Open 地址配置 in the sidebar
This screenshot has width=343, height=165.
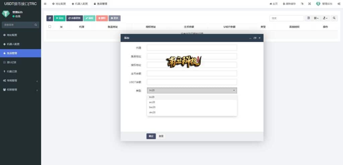pyautogui.click(x=20, y=35)
